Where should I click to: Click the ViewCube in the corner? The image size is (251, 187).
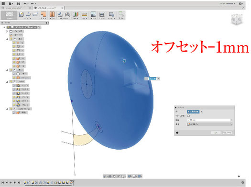coord(237,19)
